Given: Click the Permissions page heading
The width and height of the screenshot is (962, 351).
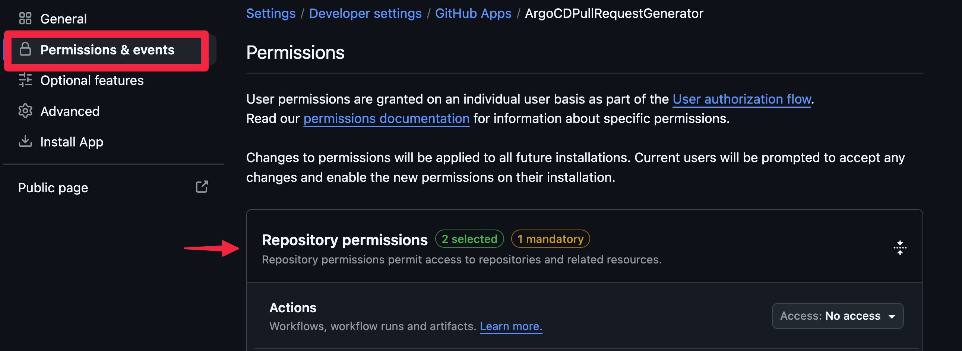Looking at the screenshot, I should click(295, 53).
